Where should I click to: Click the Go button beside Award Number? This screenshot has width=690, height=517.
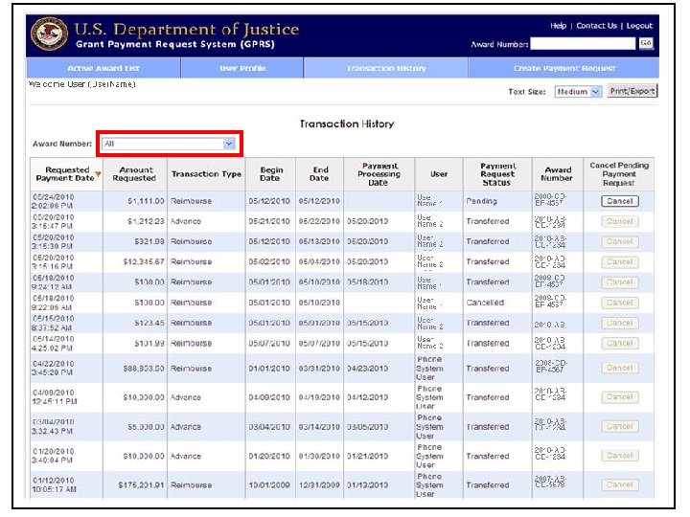646,43
